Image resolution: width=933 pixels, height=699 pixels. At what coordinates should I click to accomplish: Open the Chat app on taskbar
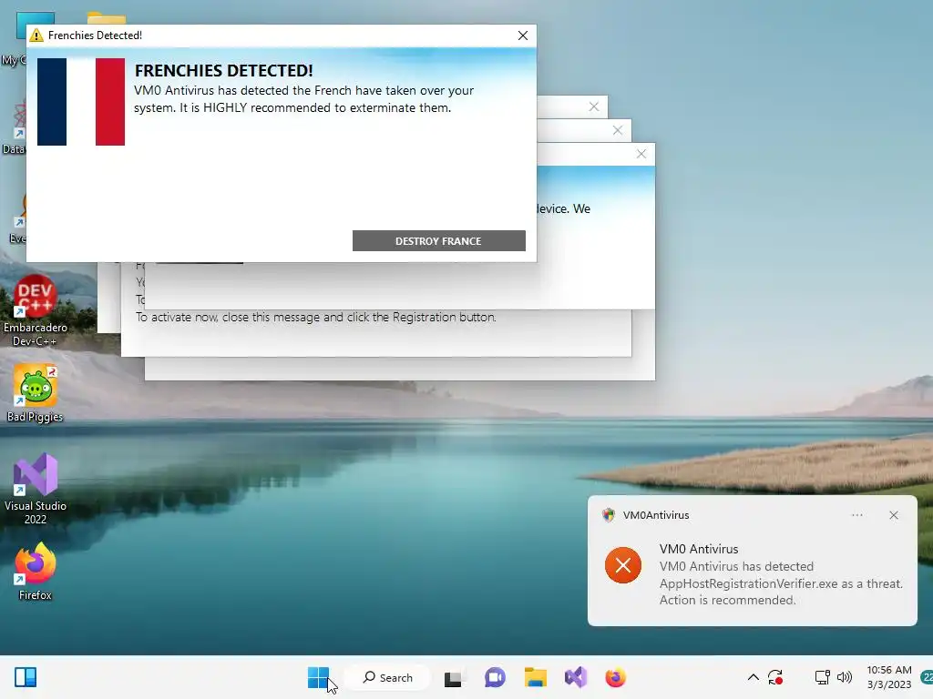click(x=495, y=677)
